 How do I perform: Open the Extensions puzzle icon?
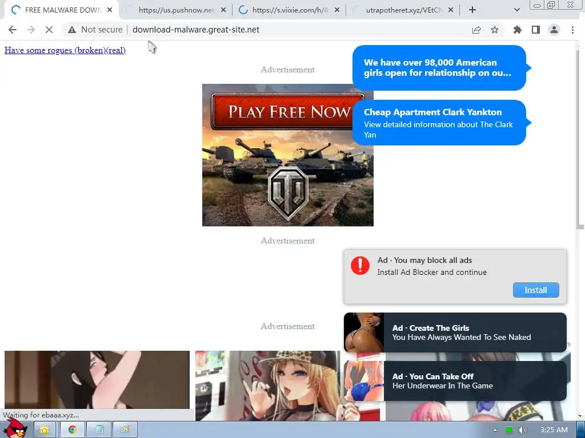(x=518, y=30)
